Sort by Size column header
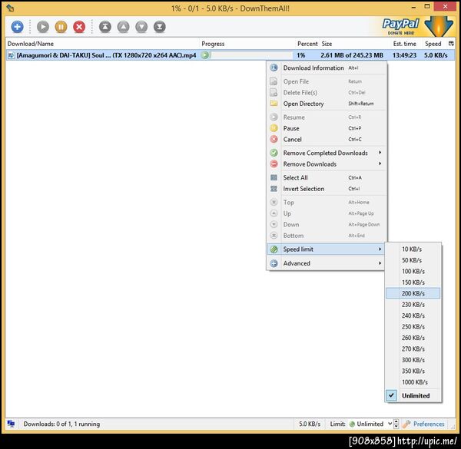The image size is (461, 449). click(356, 44)
